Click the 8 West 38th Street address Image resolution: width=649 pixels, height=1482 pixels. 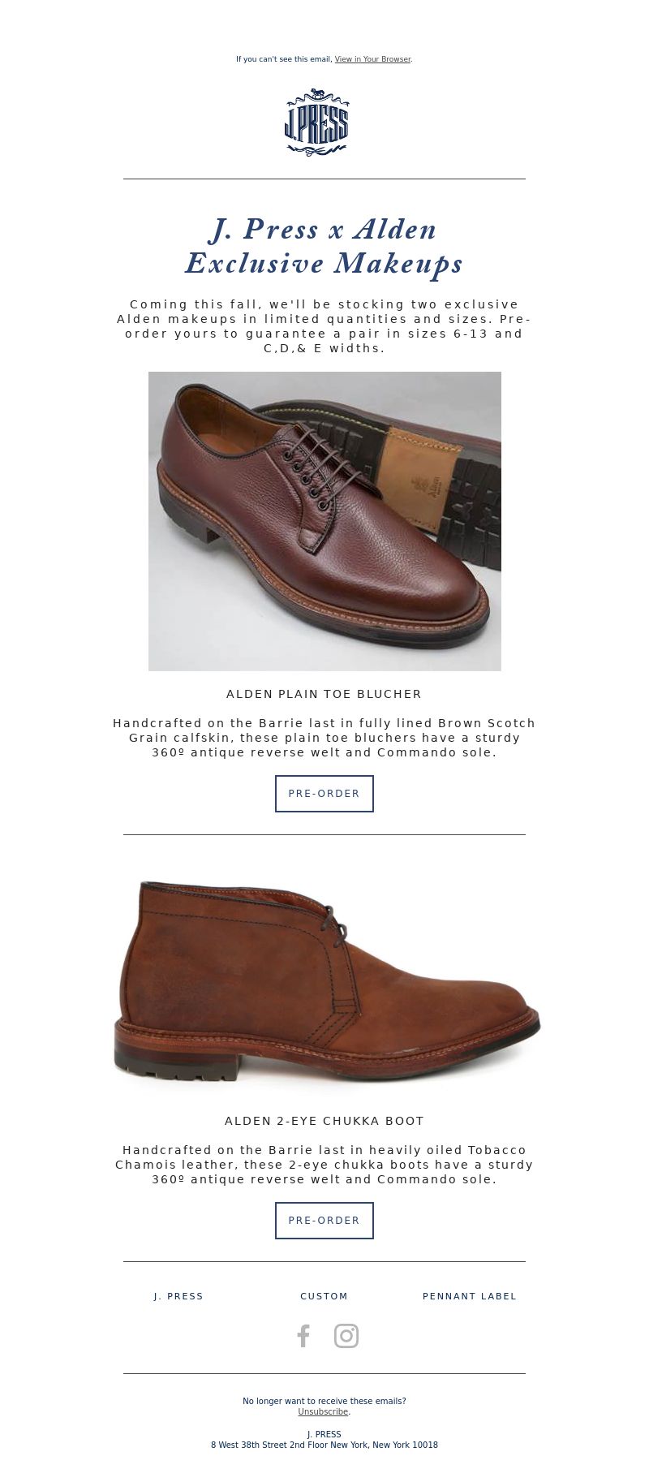pos(324,1445)
